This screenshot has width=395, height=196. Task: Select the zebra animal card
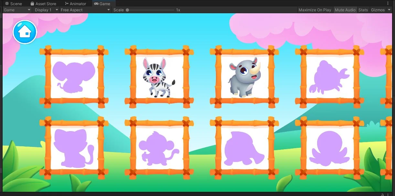click(159, 77)
